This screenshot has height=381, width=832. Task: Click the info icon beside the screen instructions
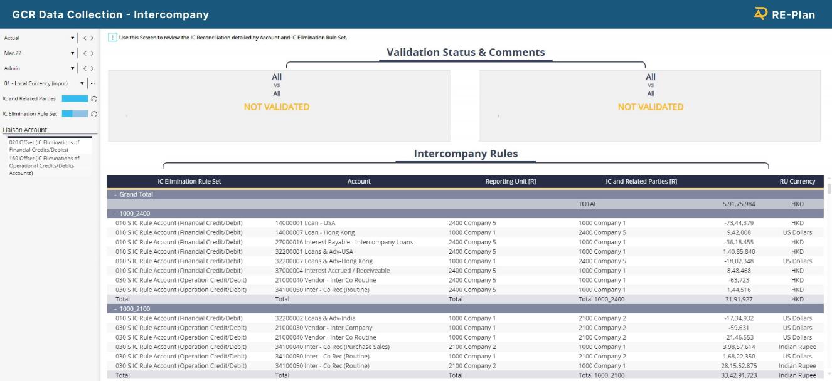tap(112, 38)
